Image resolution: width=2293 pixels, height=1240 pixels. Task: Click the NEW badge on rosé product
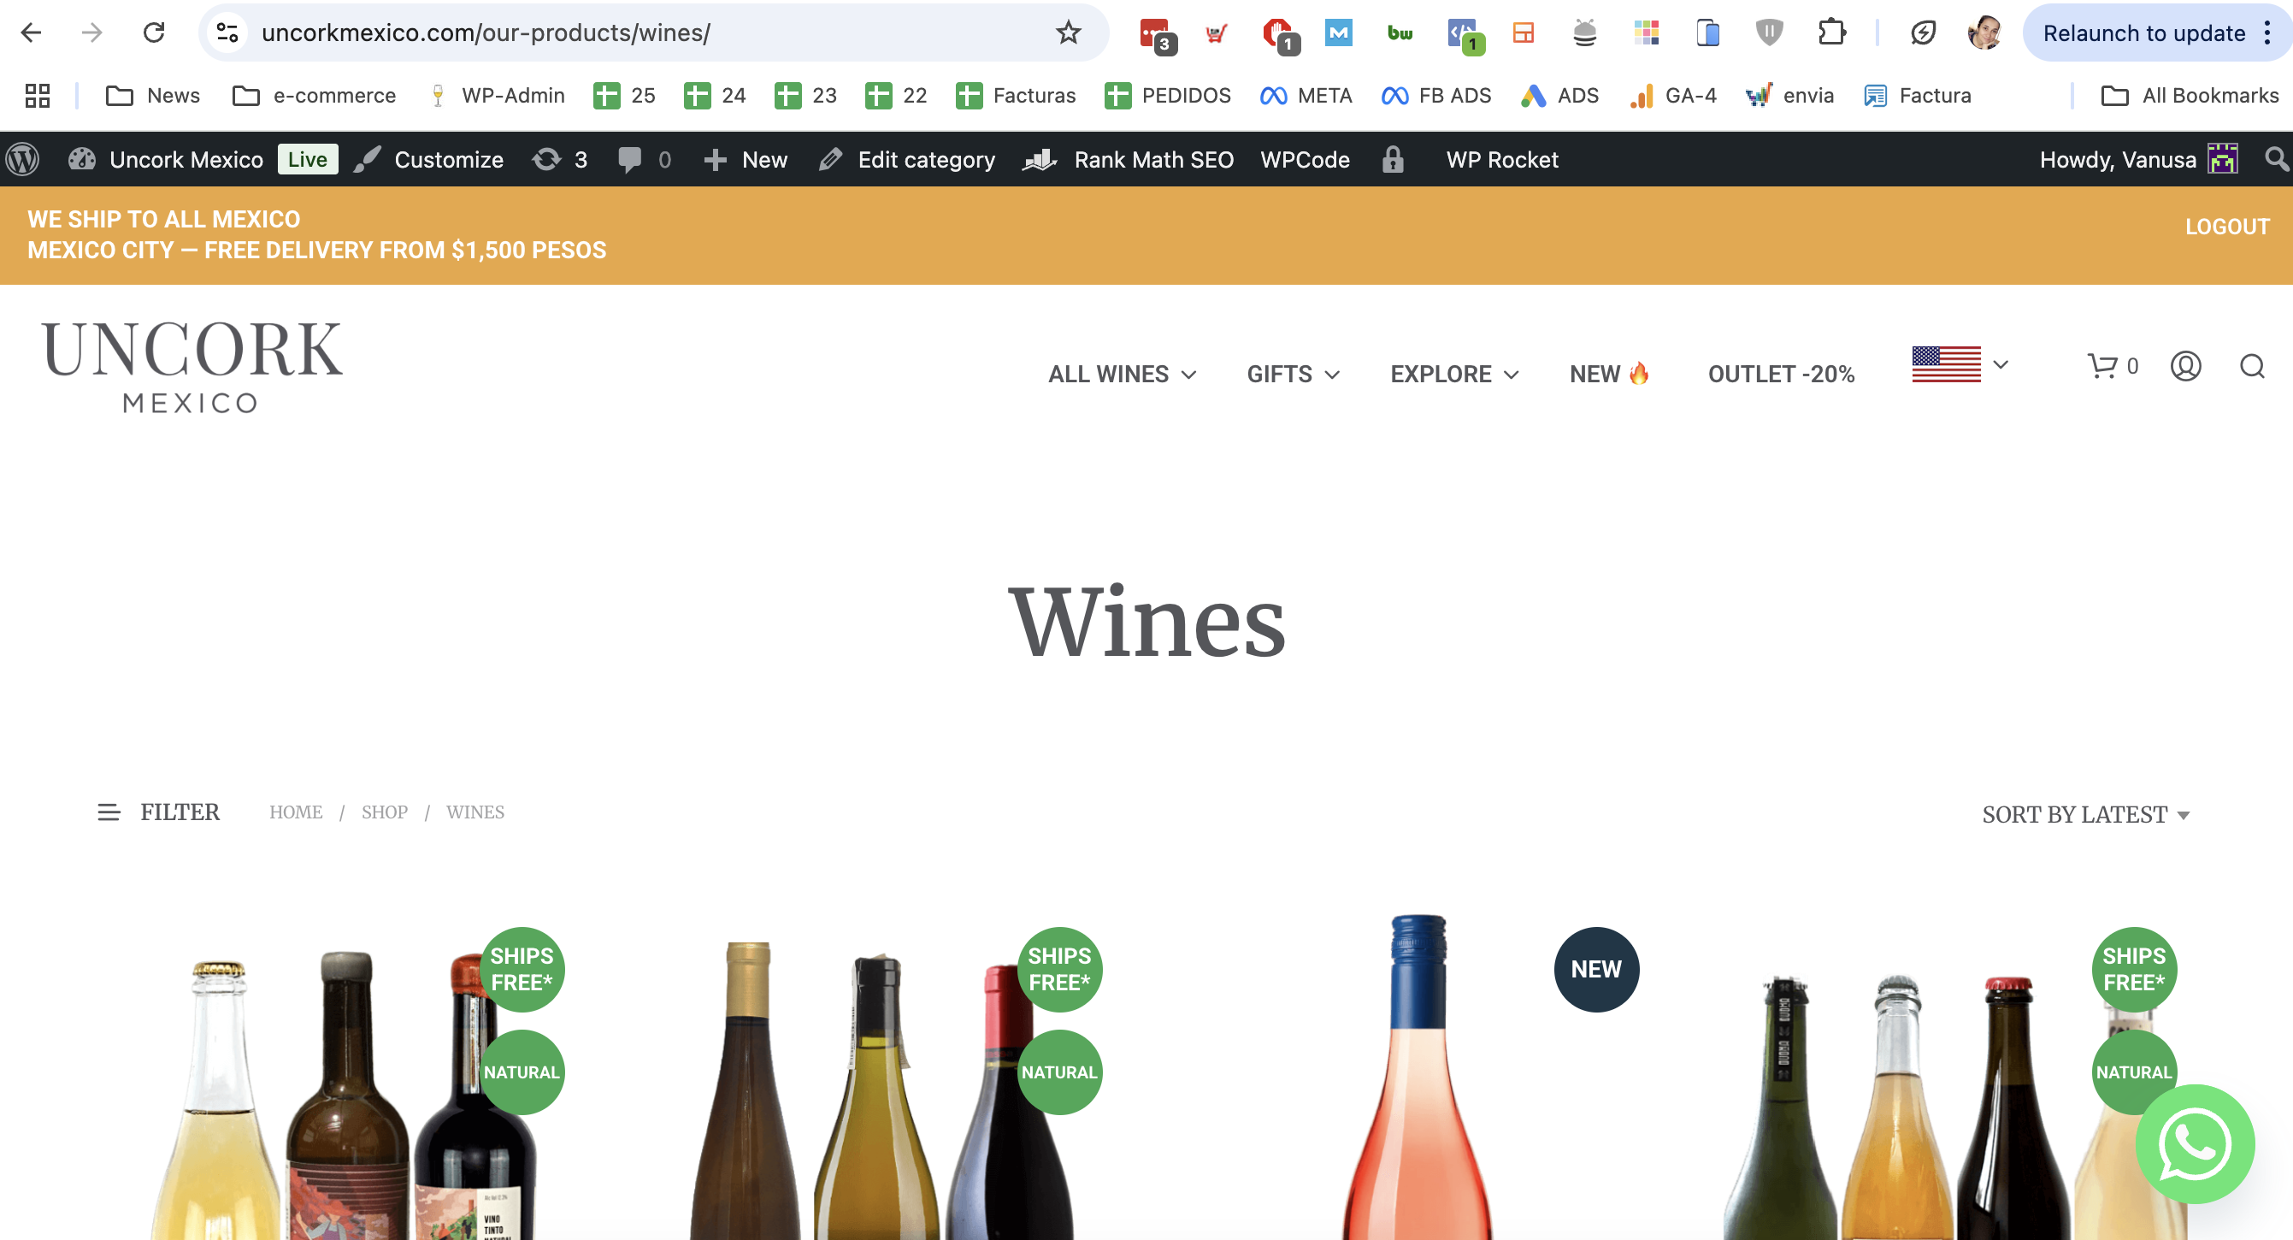[1596, 970]
